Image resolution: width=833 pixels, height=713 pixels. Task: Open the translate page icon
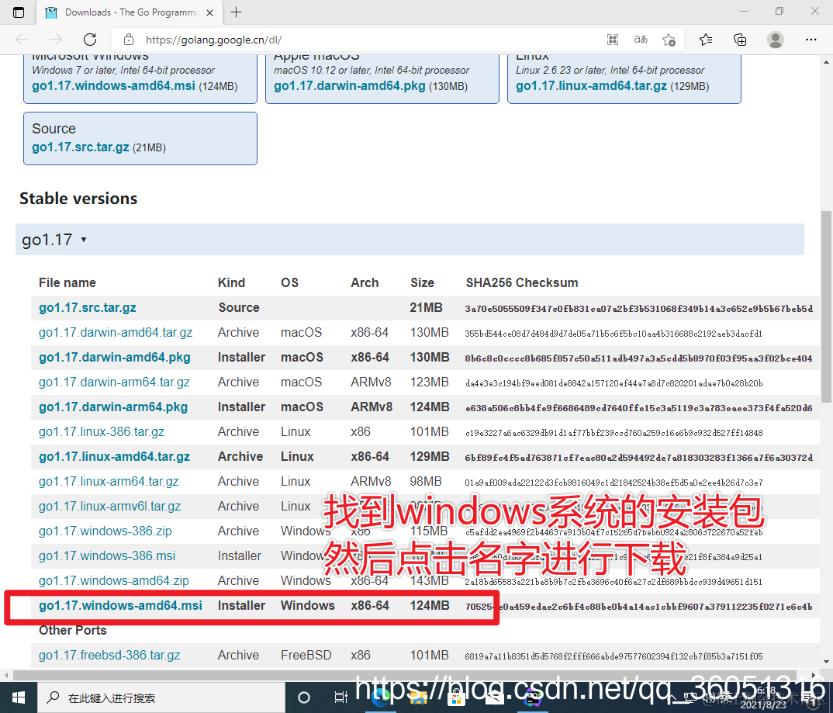coord(641,40)
